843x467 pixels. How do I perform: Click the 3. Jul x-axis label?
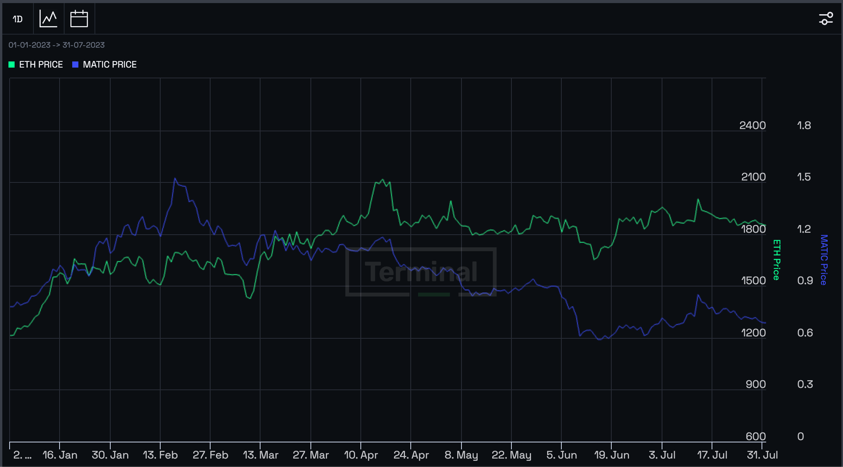(x=662, y=455)
